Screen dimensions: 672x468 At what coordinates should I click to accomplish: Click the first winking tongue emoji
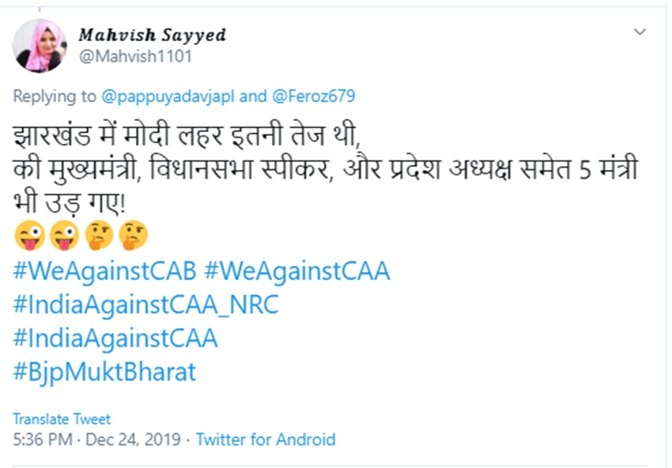pos(28,235)
